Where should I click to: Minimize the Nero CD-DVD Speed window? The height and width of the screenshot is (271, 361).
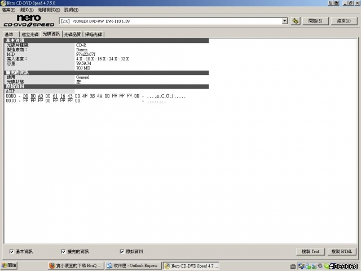click(345, 3)
